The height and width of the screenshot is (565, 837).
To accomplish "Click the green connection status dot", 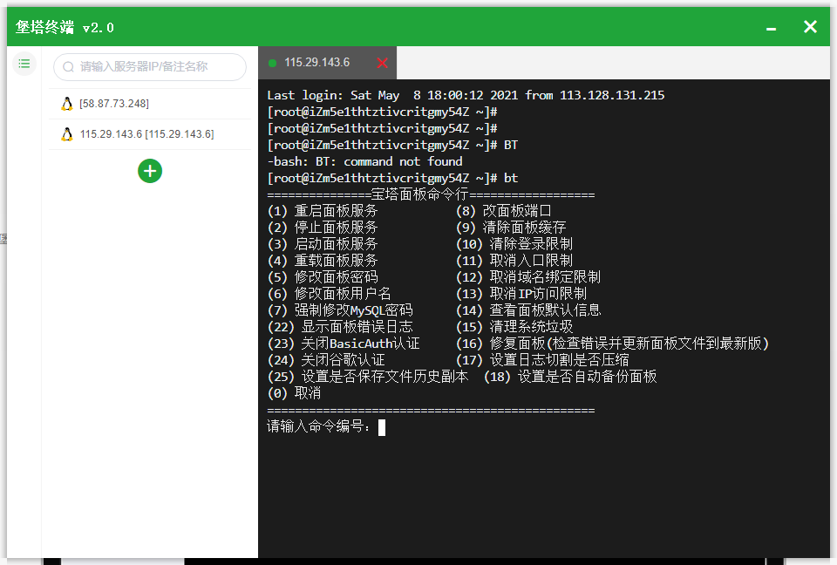I will pyautogui.click(x=272, y=63).
